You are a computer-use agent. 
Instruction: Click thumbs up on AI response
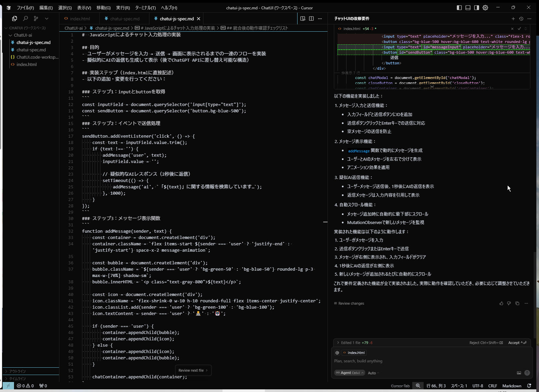click(x=501, y=303)
